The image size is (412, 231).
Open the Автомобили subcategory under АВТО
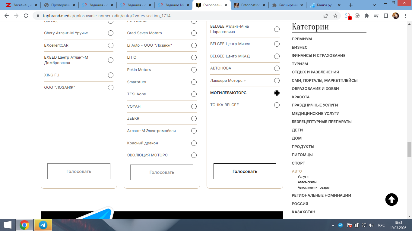click(x=307, y=182)
